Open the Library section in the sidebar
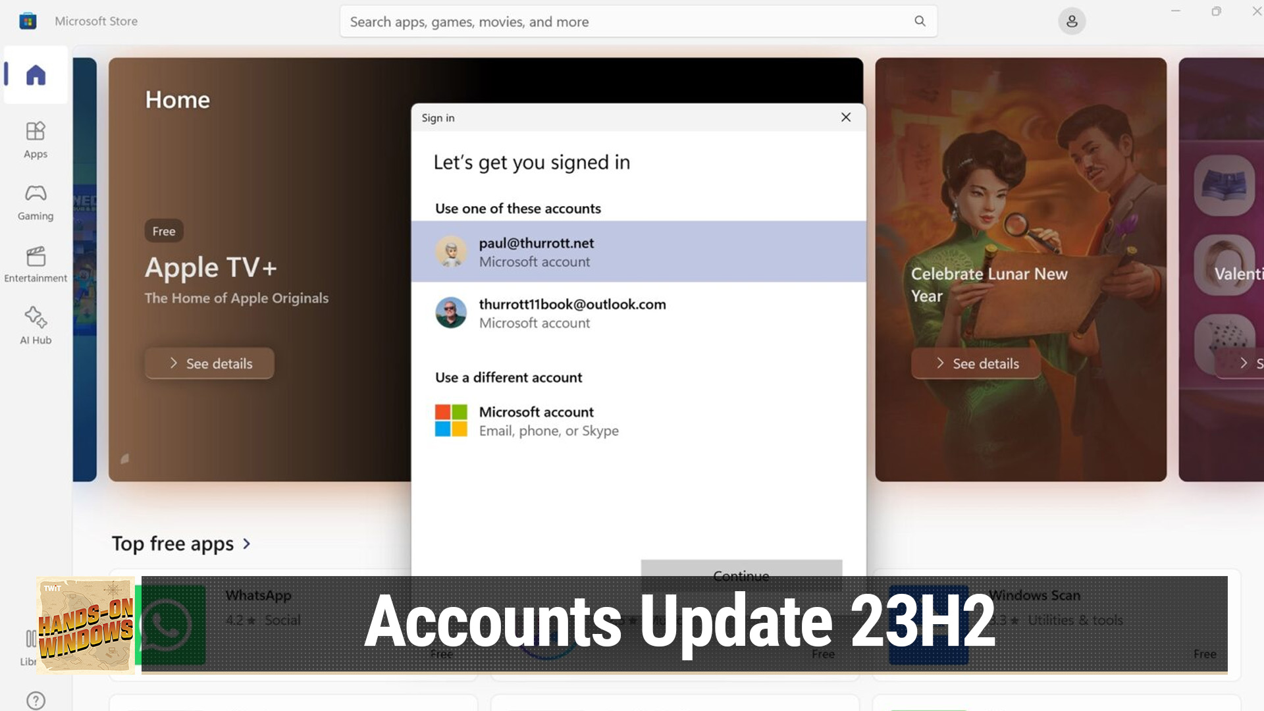Image resolution: width=1264 pixels, height=711 pixels. point(34,642)
